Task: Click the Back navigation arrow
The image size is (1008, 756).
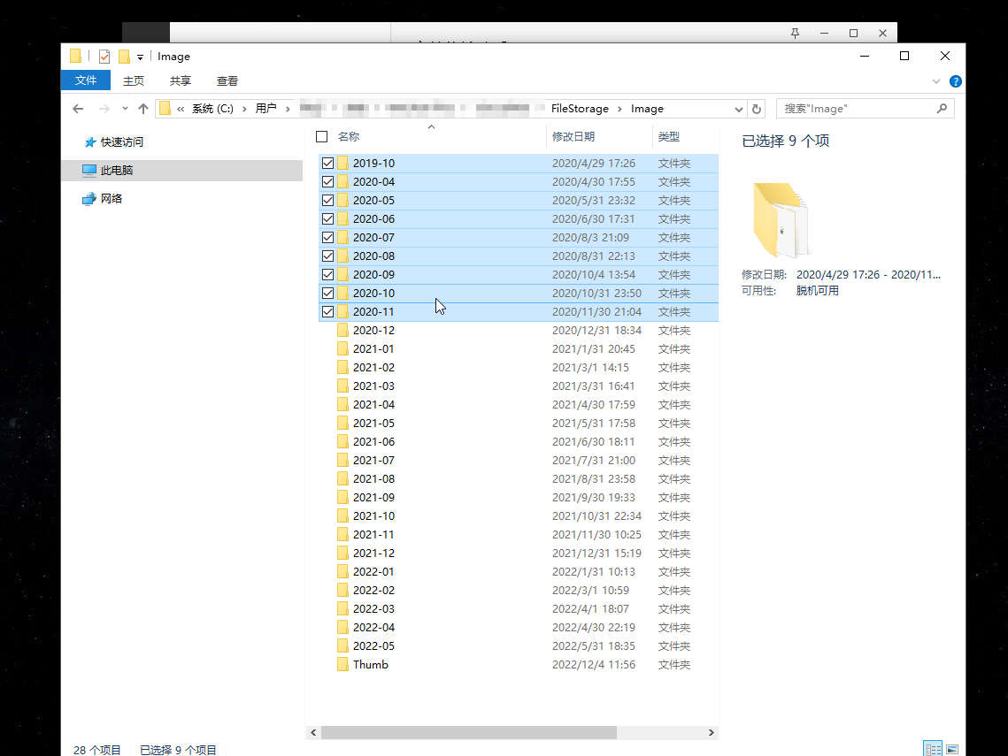Action: point(78,109)
